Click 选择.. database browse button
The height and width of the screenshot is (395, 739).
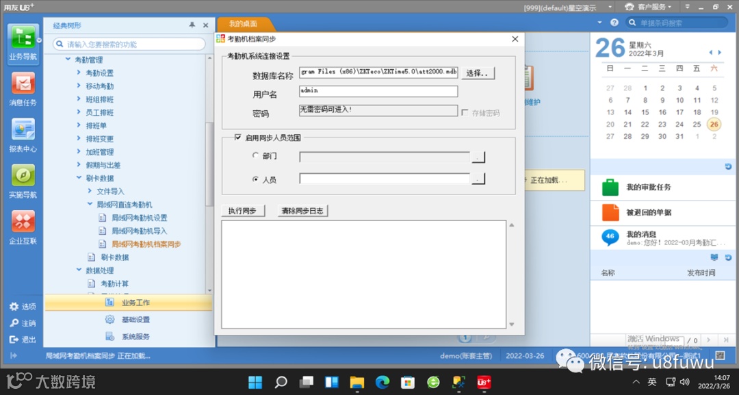(478, 73)
